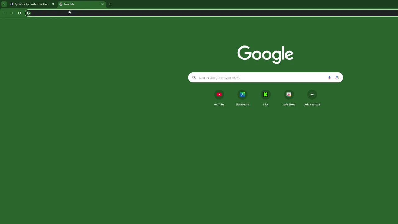Start voice search with microphone icon
The width and height of the screenshot is (398, 224).
[x=329, y=77]
